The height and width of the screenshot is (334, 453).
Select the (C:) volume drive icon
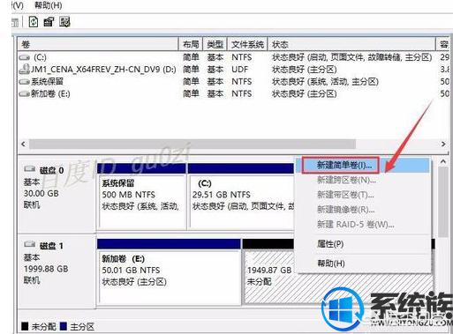(x=25, y=57)
